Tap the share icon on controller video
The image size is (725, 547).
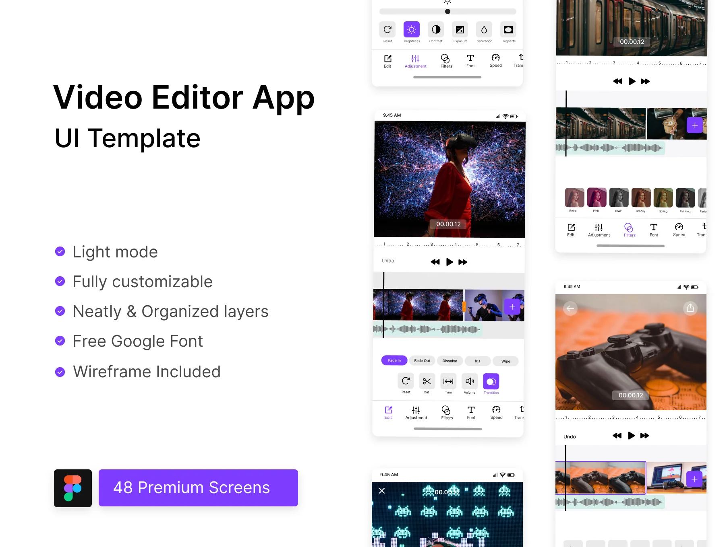click(x=690, y=308)
